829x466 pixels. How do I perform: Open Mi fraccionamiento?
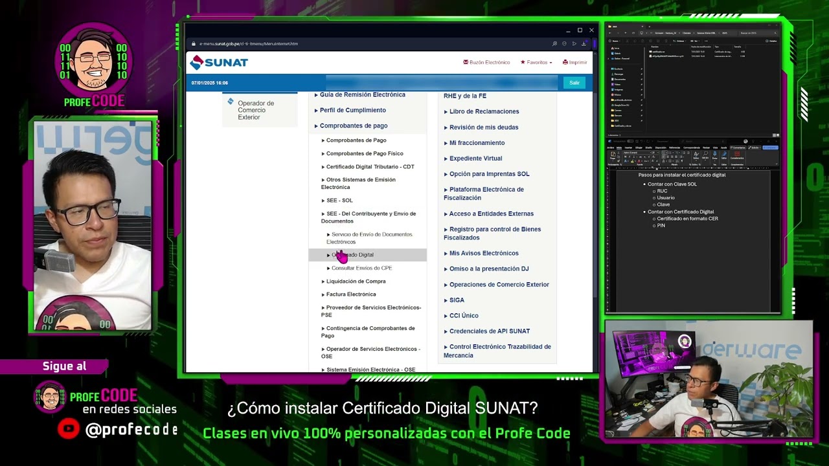pyautogui.click(x=474, y=143)
